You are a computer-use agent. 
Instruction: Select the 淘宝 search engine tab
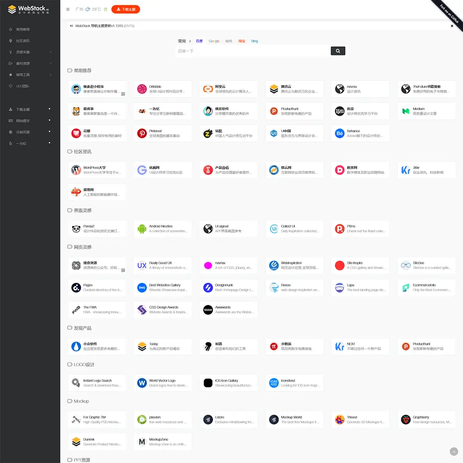pyautogui.click(x=241, y=41)
